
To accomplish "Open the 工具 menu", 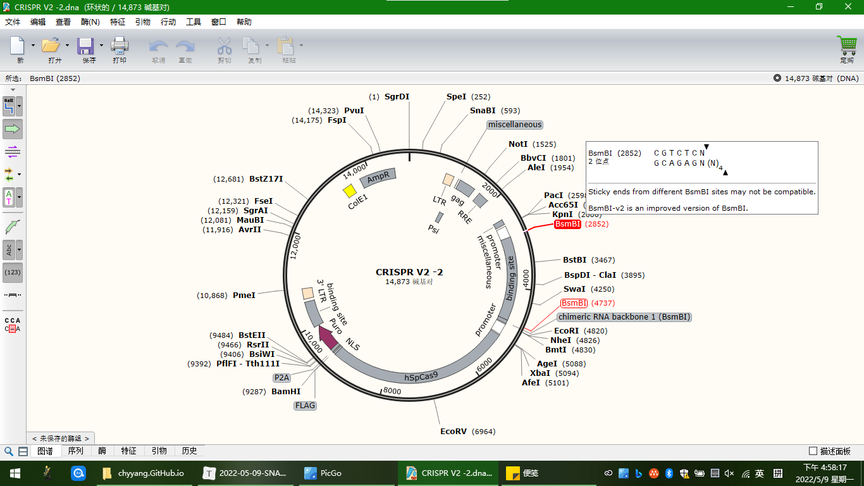I will [194, 22].
